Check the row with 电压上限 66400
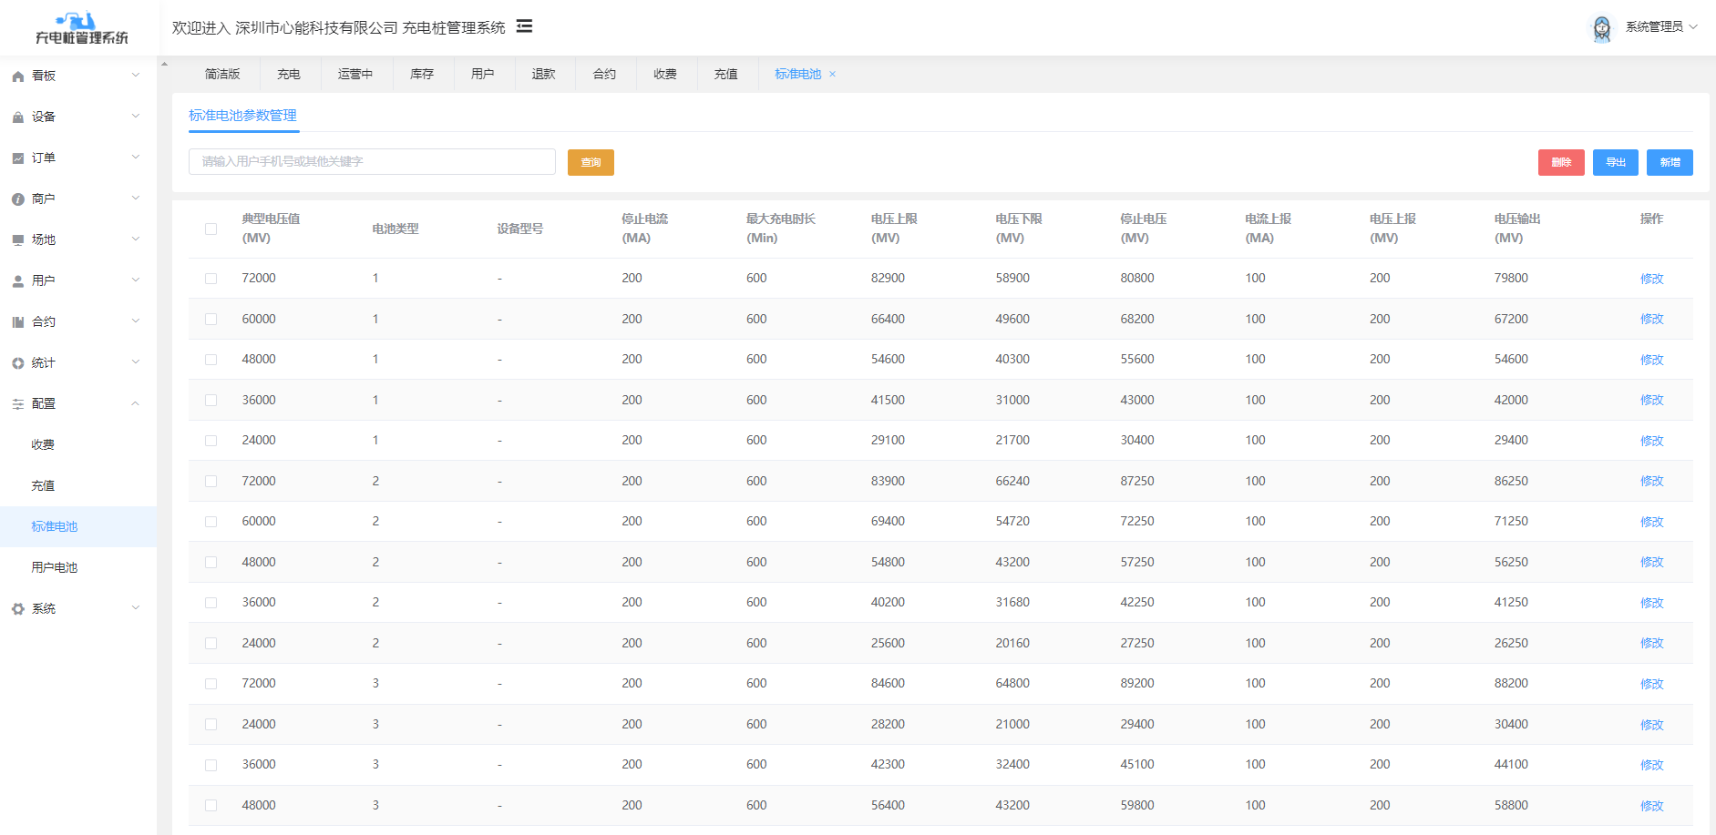 [x=211, y=319]
